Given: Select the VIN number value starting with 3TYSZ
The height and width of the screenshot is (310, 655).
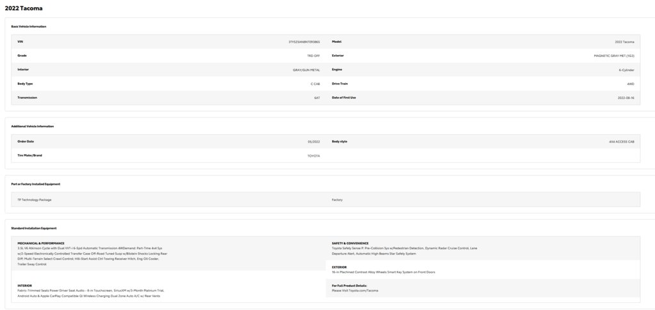Looking at the screenshot, I should tap(304, 42).
